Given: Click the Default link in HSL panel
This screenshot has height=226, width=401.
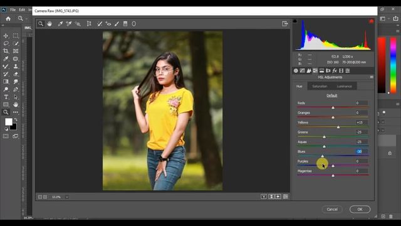Looking at the screenshot, I should point(332,95).
